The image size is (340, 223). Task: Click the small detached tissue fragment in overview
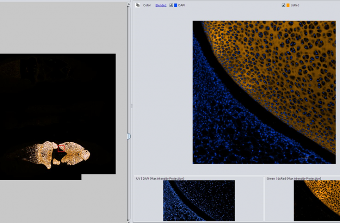coord(56,162)
